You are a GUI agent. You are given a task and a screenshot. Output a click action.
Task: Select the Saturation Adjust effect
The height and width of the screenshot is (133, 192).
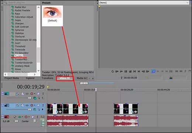tap(24, 17)
